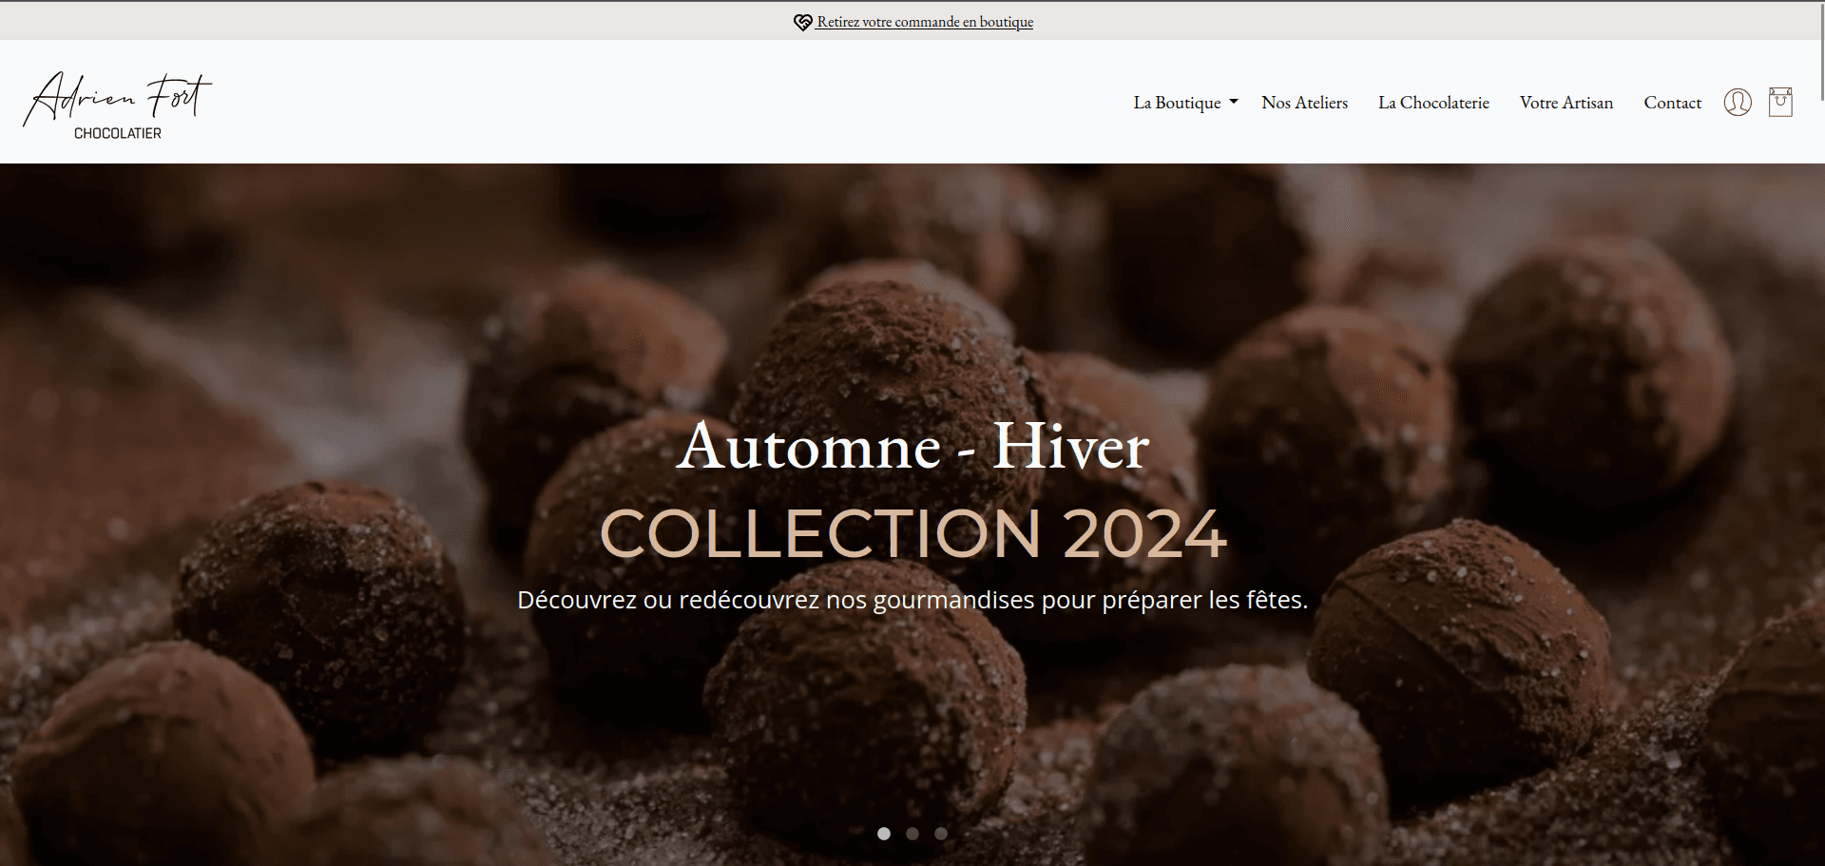Switch to the second carousel slide dot
The width and height of the screenshot is (1825, 866).
(912, 834)
